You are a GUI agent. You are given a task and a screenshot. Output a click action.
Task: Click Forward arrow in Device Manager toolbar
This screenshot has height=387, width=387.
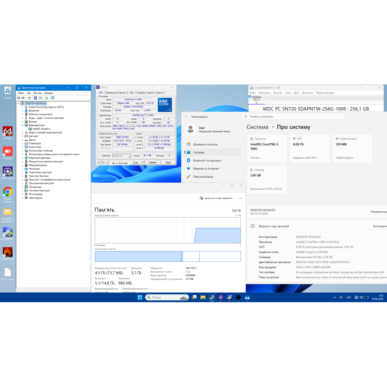click(23, 98)
